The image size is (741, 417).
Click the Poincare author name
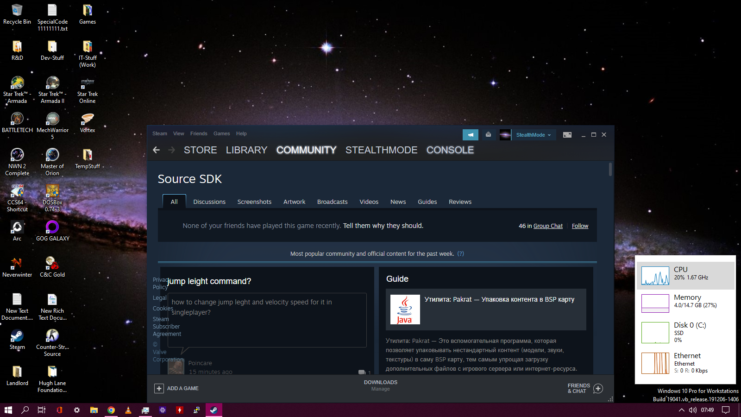tap(200, 363)
